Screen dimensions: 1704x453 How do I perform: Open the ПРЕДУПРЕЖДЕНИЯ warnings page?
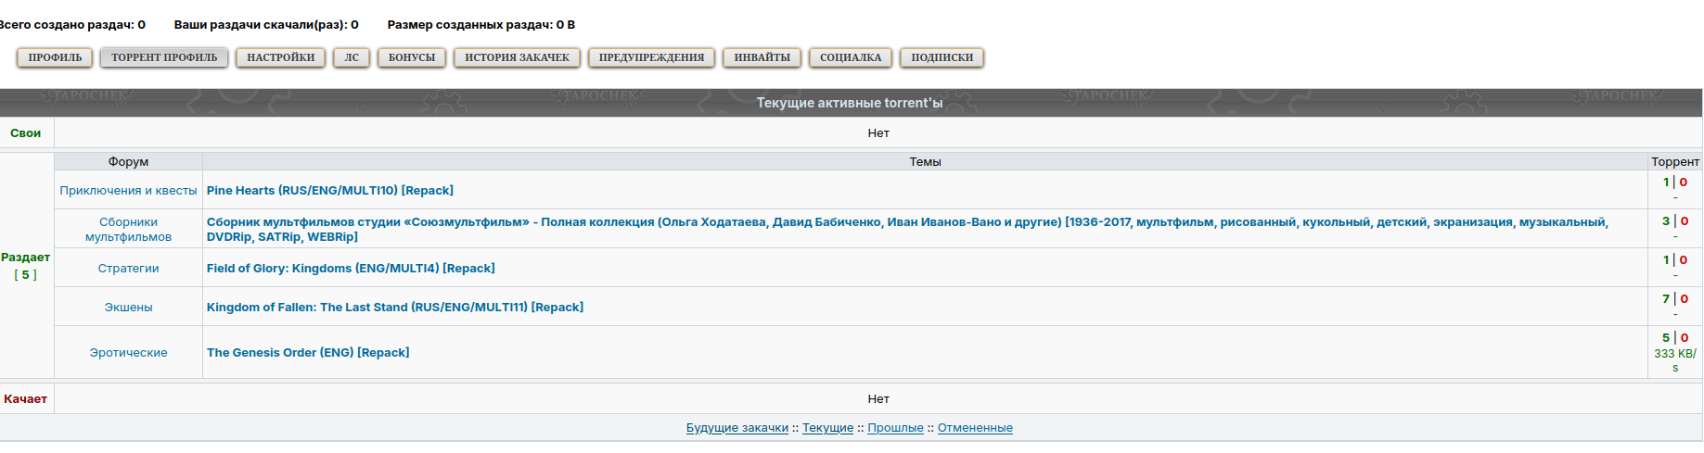click(651, 57)
